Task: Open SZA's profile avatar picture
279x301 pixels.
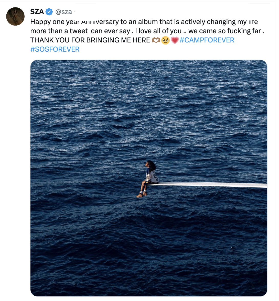Action: pyautogui.click(x=15, y=16)
